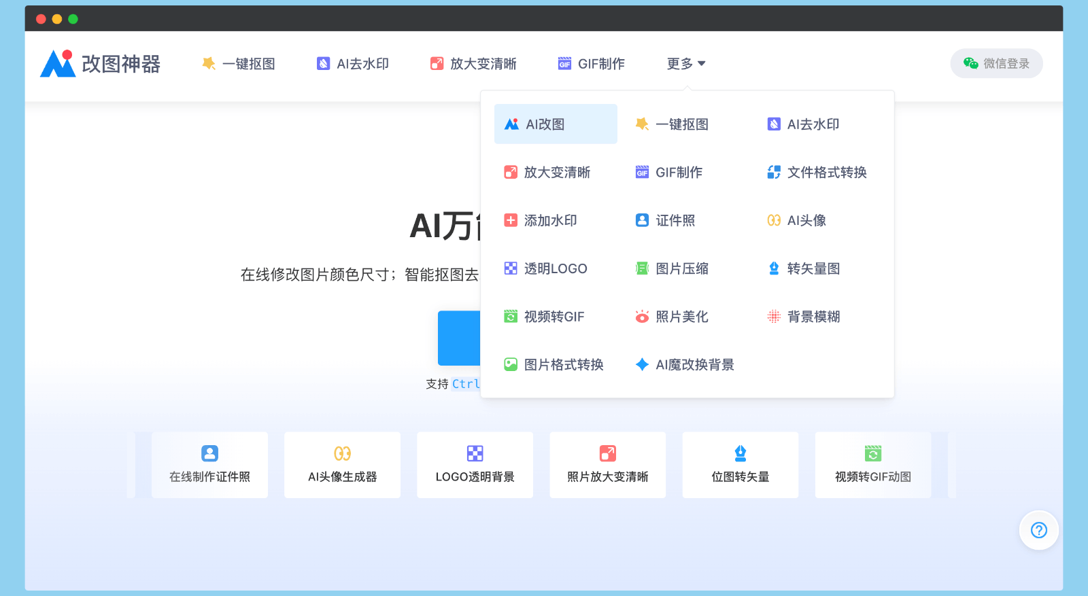Click the green window zoom button
This screenshot has width=1088, height=596.
point(73,19)
